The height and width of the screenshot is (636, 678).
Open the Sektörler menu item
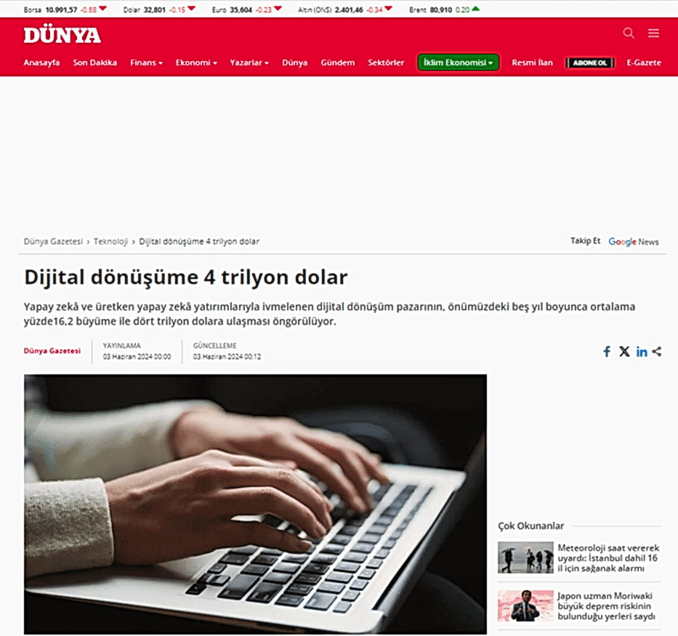tap(386, 63)
